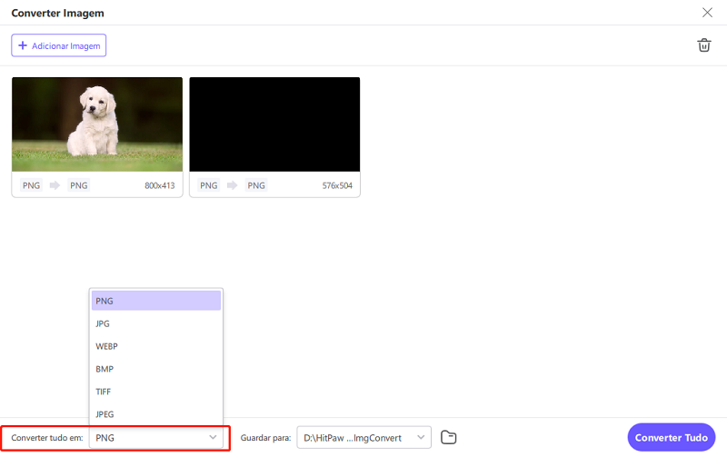Select the BMP format option
This screenshot has width=727, height=457.
tap(156, 369)
